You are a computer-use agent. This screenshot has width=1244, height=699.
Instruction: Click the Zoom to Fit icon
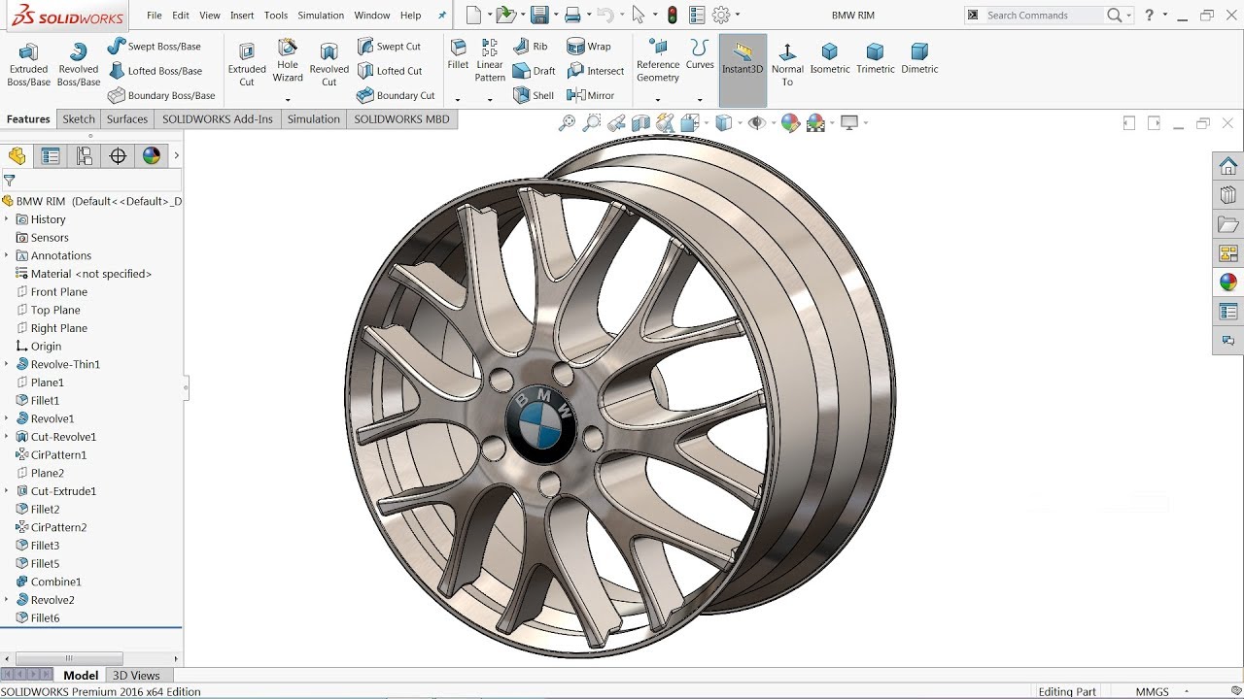pyautogui.click(x=567, y=123)
